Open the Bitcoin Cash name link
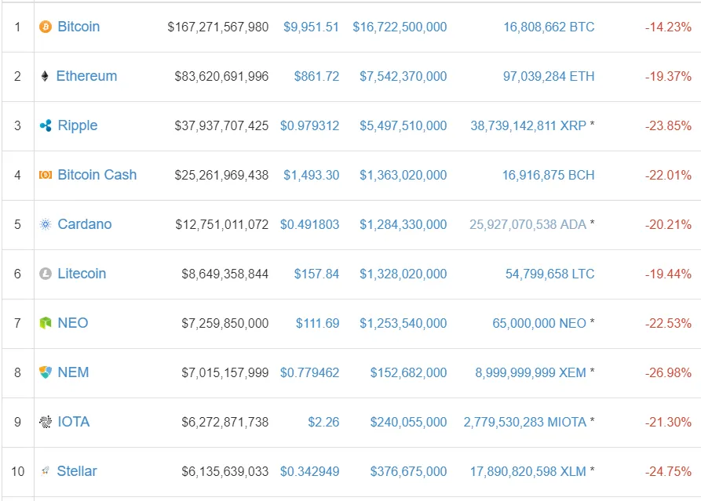Viewport: 701px width, 501px height. click(97, 175)
